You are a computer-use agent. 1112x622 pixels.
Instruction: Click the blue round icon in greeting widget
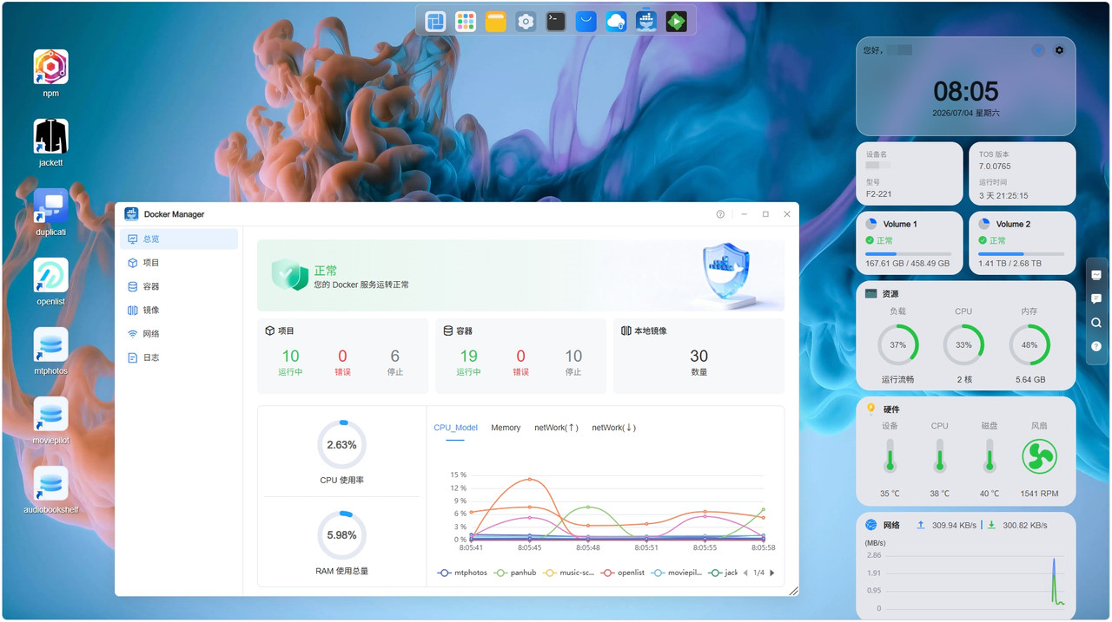coord(1038,50)
